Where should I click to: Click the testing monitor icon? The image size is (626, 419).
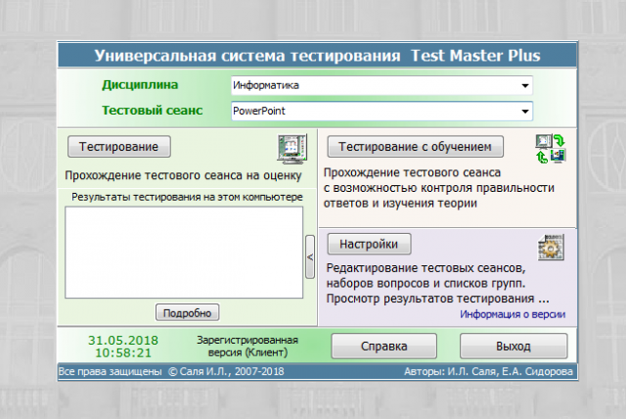[292, 150]
